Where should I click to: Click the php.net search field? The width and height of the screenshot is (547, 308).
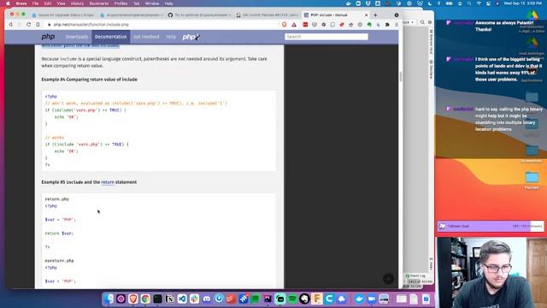tap(326, 36)
